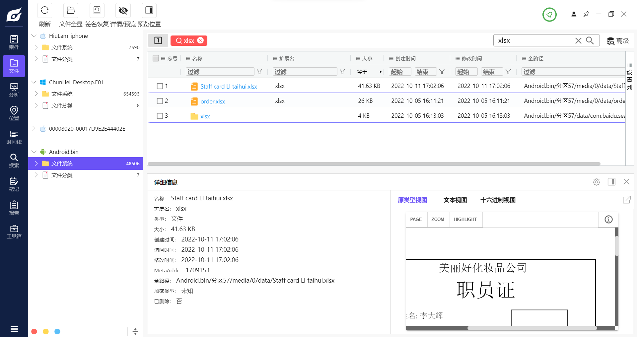
Task: Open the ZOOM preview menu
Action: point(438,219)
